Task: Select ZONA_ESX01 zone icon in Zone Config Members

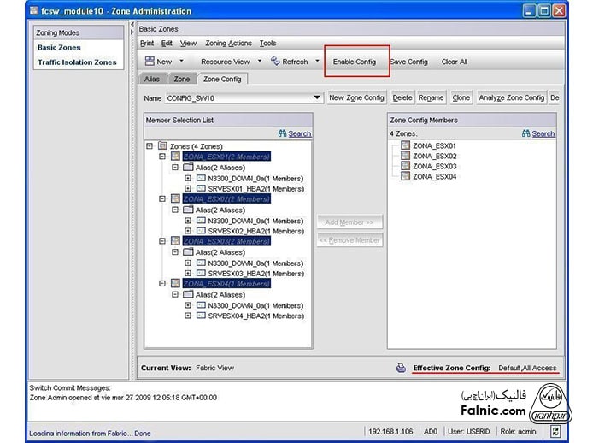Action: coord(406,146)
